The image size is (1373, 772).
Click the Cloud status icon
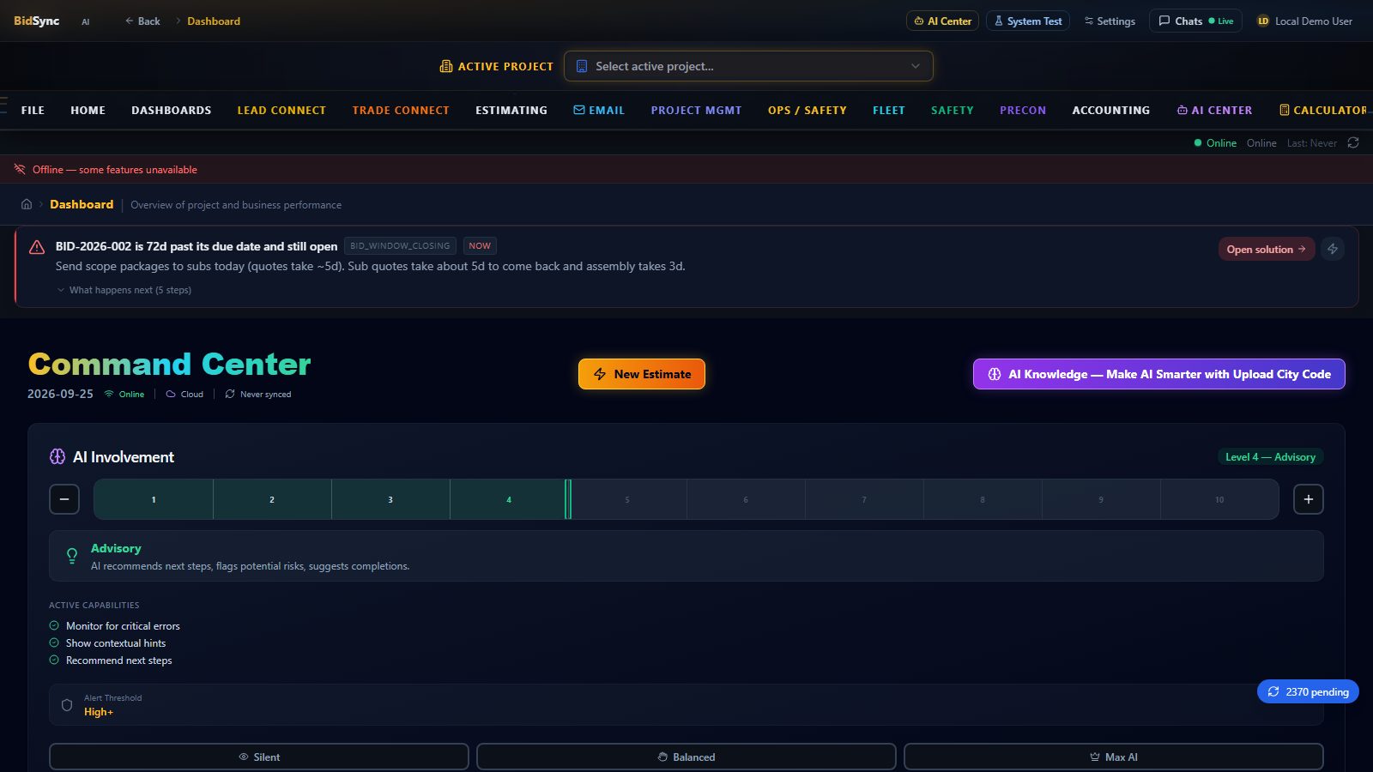coord(171,394)
